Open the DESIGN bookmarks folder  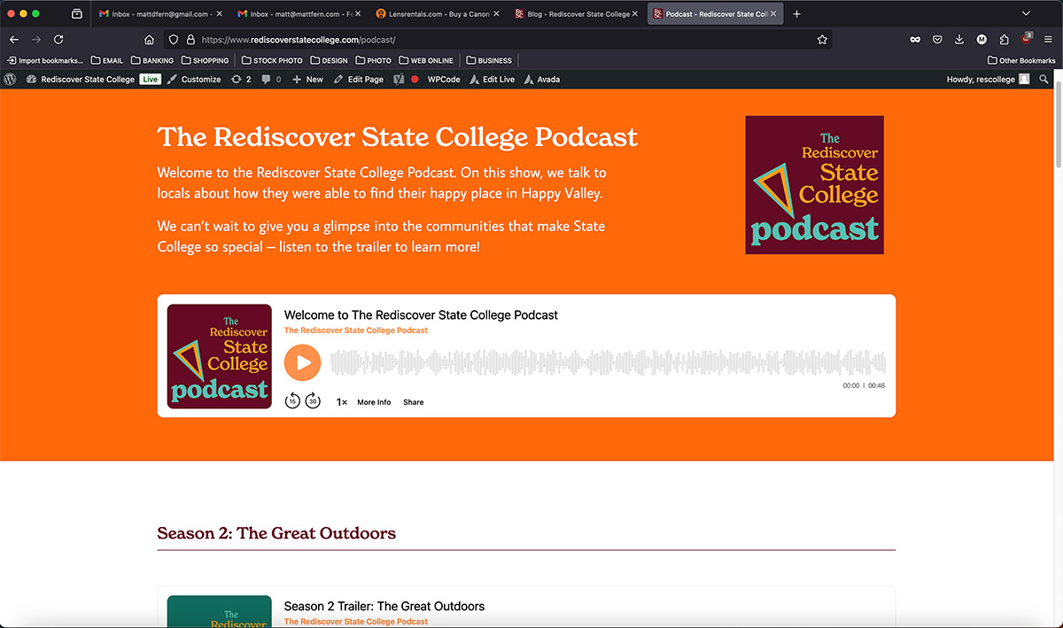[x=329, y=60]
